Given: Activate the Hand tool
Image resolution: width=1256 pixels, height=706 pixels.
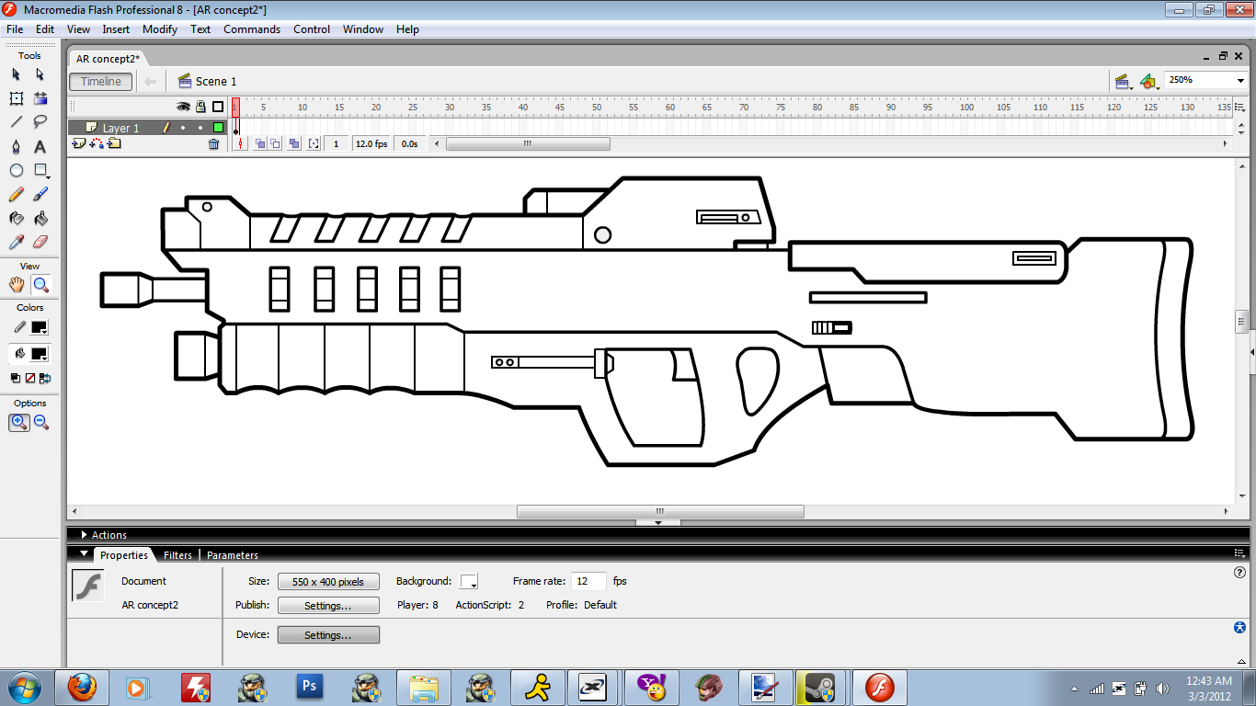Looking at the screenshot, I should coord(17,285).
